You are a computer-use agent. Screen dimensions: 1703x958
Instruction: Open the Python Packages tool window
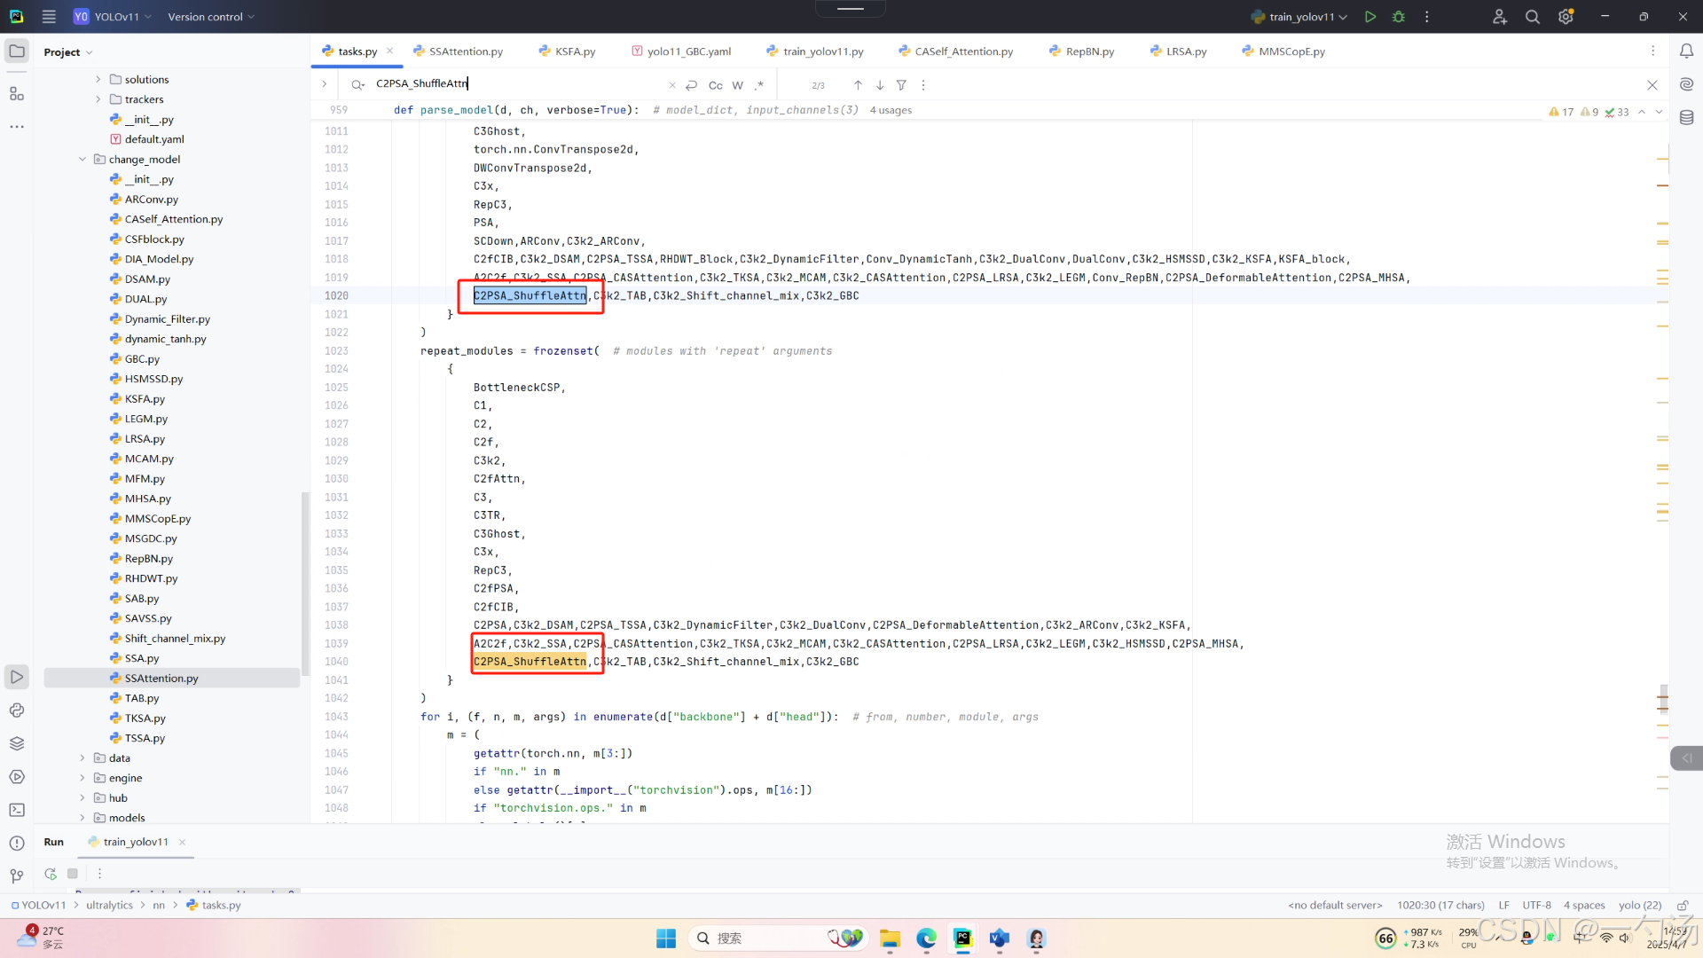pos(17,743)
